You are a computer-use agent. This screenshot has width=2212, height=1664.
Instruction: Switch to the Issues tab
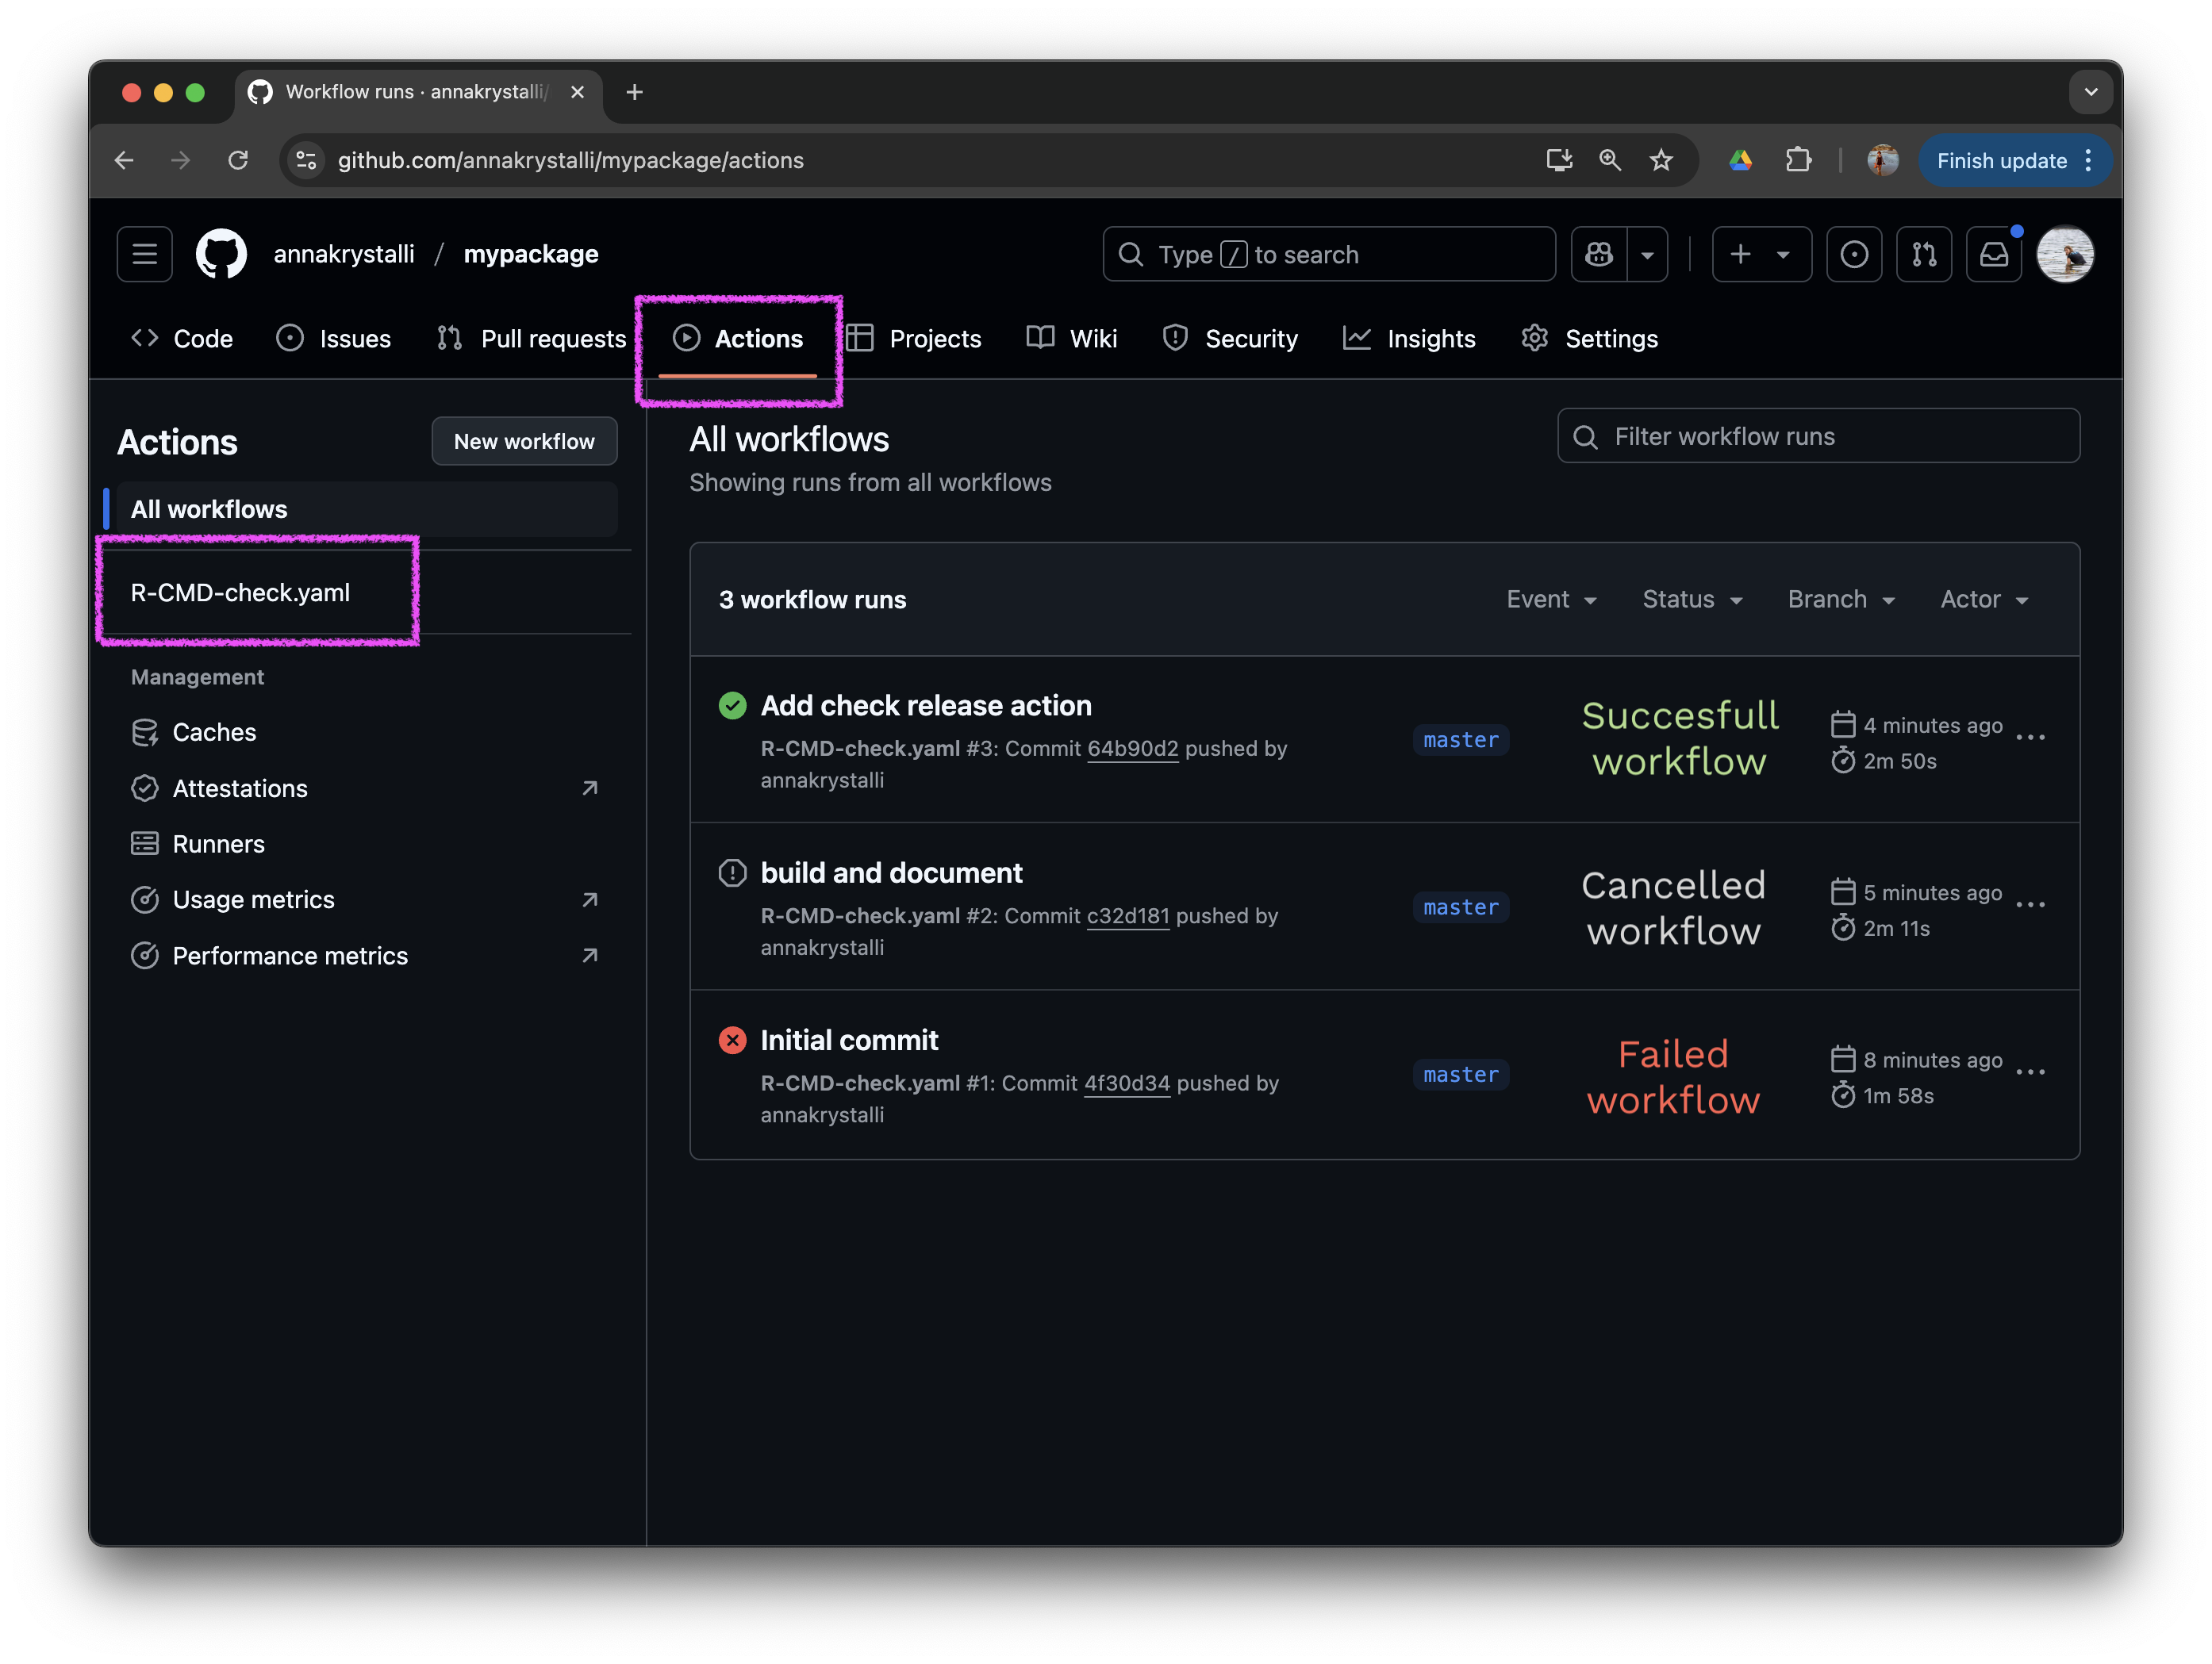334,339
